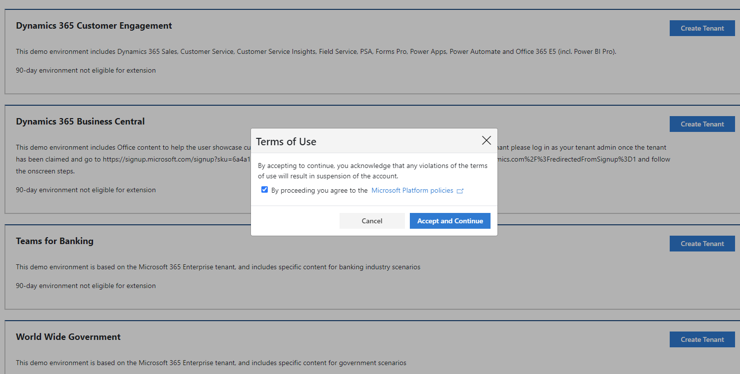Uncheck the agree to policies checkbox
The height and width of the screenshot is (374, 740).
point(264,190)
